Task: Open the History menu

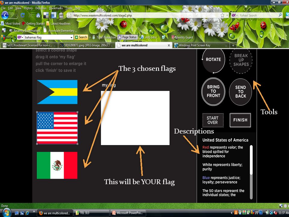Action: (28, 8)
